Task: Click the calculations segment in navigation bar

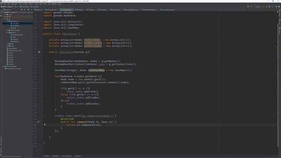Action: click(25, 7)
